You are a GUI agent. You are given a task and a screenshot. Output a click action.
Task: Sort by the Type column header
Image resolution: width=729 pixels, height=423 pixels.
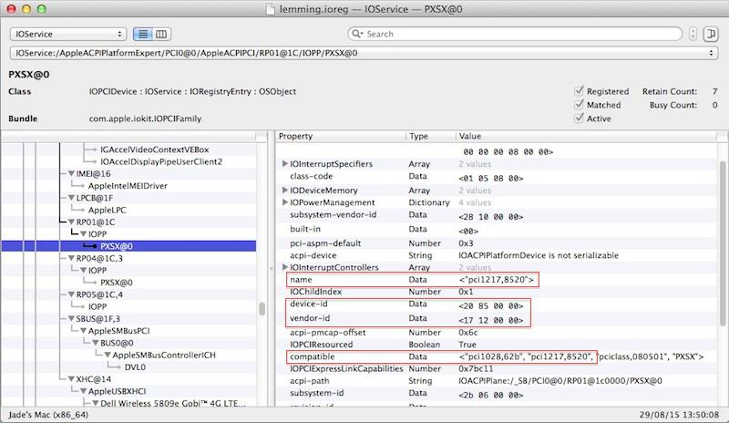pos(430,136)
